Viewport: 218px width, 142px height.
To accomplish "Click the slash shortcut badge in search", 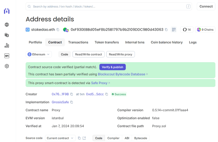I will click(x=188, y=6).
